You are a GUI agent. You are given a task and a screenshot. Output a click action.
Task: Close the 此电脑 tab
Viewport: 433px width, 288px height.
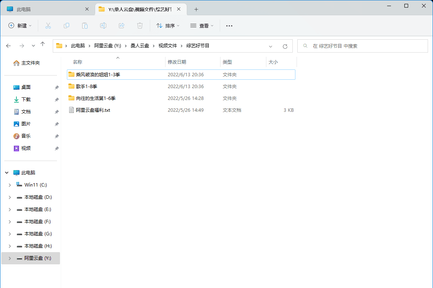[x=87, y=9]
